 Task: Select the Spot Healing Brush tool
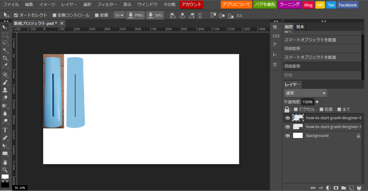click(x=5, y=75)
